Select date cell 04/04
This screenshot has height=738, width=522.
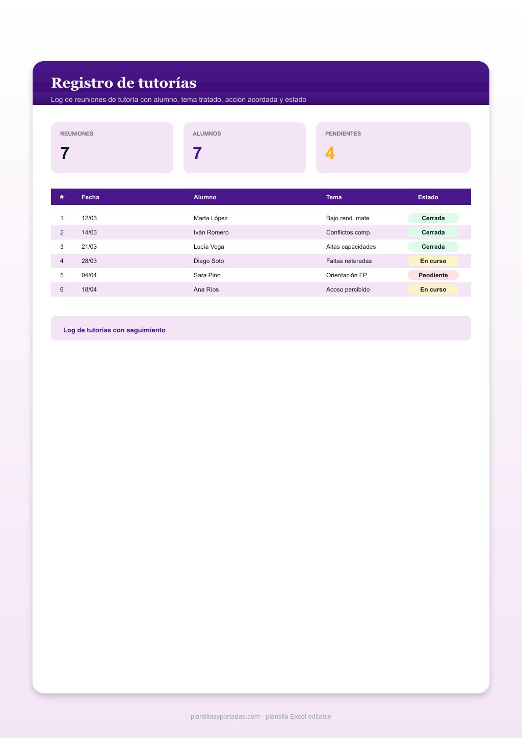[89, 275]
